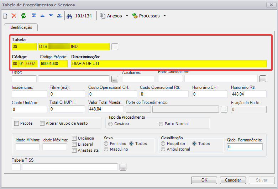Check Alterar Grupo de Gasto
Image resolution: width=278 pixels, height=189 pixels.
coord(42,123)
